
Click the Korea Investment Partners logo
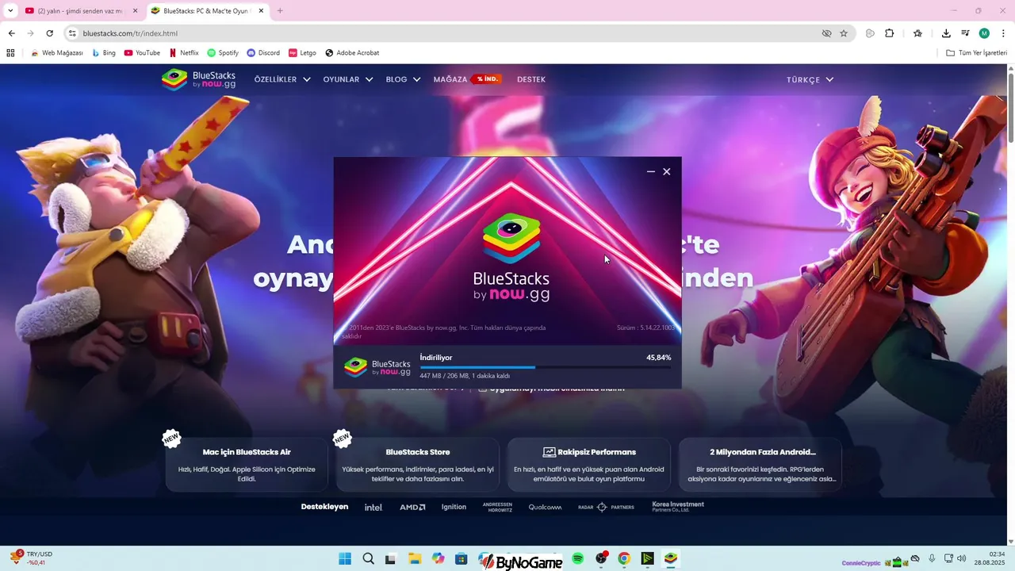click(678, 506)
